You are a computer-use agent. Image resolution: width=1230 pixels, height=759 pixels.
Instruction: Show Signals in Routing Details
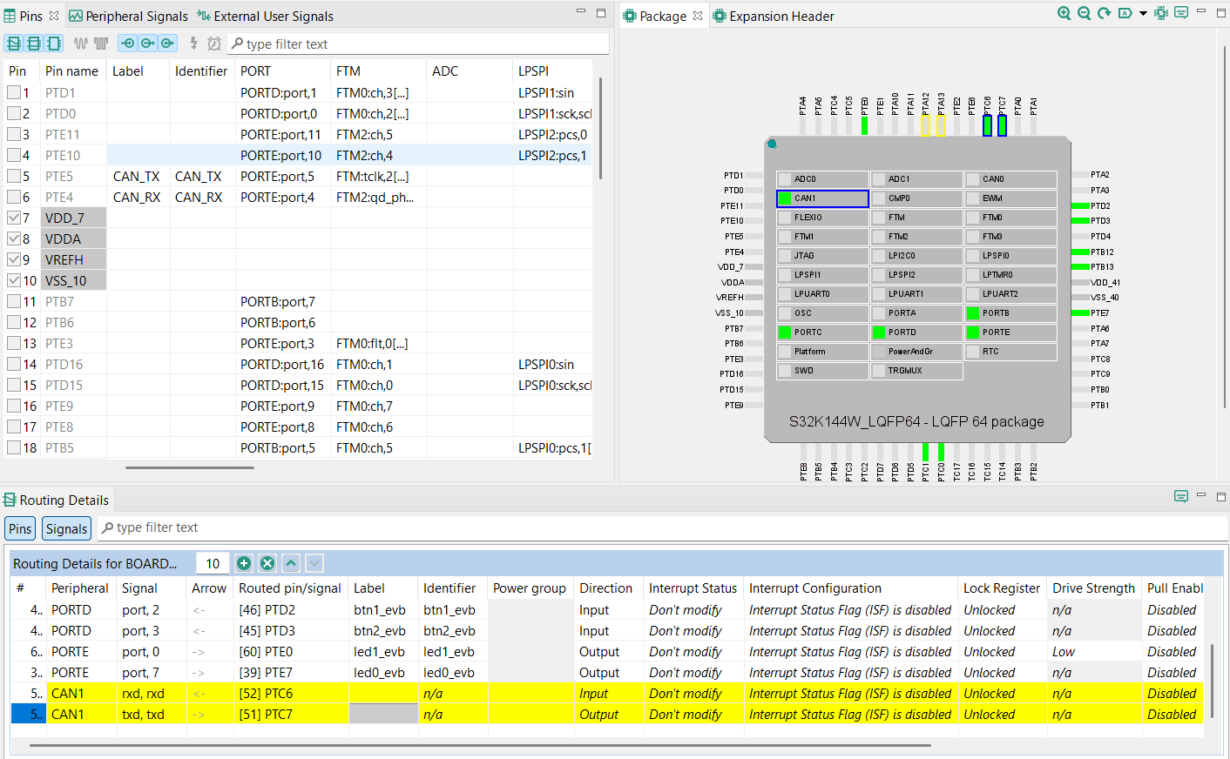coord(66,528)
